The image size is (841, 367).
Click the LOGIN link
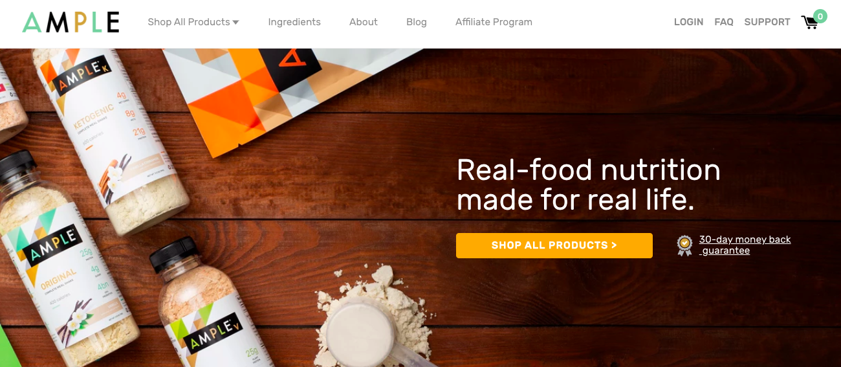click(x=688, y=22)
